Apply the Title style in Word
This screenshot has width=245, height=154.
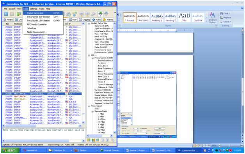pyautogui.click(x=185, y=18)
